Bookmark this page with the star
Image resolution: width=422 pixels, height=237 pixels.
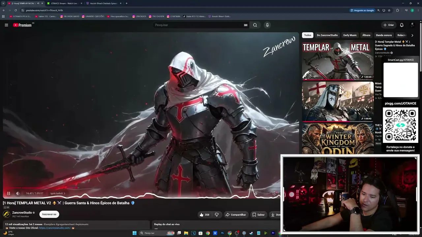click(389, 10)
